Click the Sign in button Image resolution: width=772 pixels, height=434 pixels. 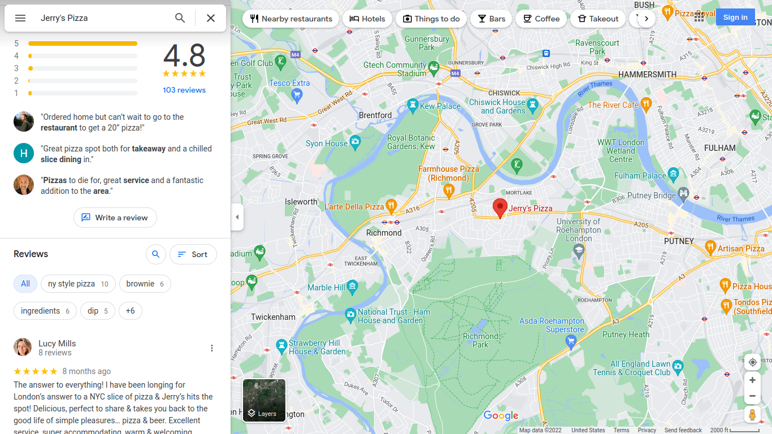(x=735, y=18)
